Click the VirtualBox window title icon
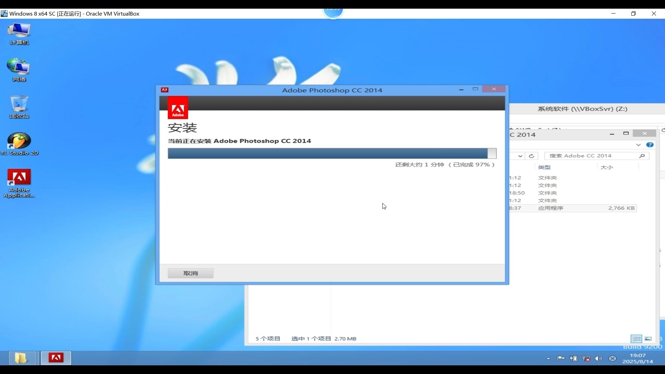Viewport: 665px width, 374px height. [x=4, y=14]
